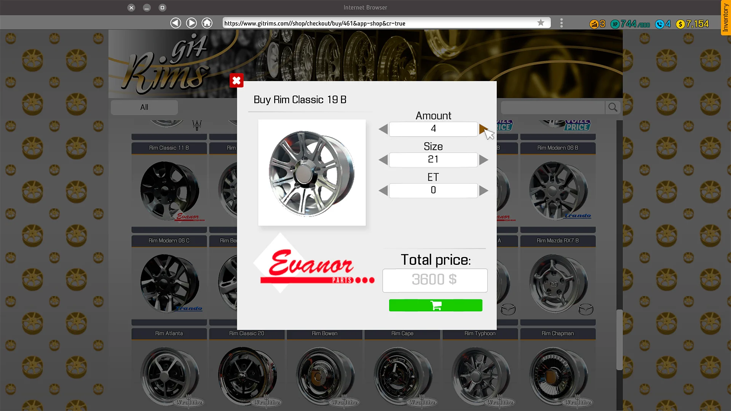This screenshot has height=411, width=731.
Task: Click the teal XP experience icon
Action: click(614, 24)
